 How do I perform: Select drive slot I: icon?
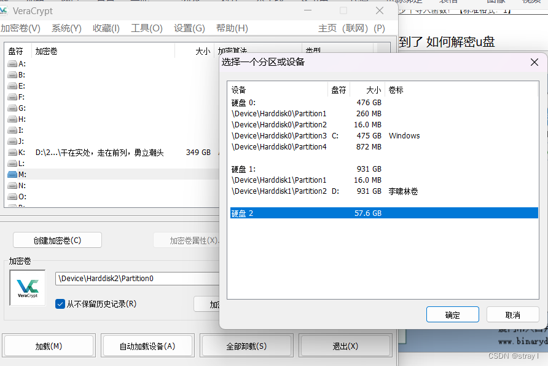pyautogui.click(x=12, y=130)
